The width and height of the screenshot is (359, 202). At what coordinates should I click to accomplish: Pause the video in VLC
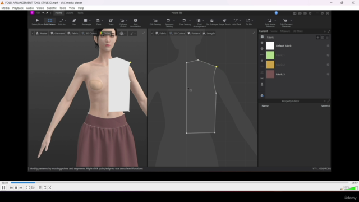pyautogui.click(x=3, y=187)
